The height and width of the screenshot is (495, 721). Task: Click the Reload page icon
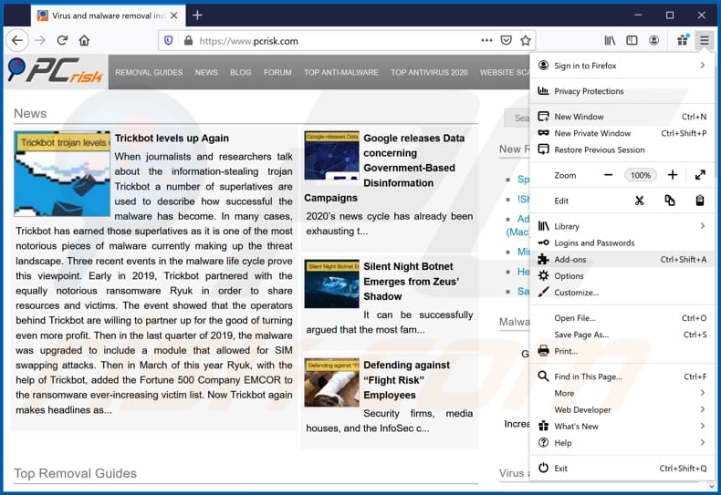click(x=62, y=40)
